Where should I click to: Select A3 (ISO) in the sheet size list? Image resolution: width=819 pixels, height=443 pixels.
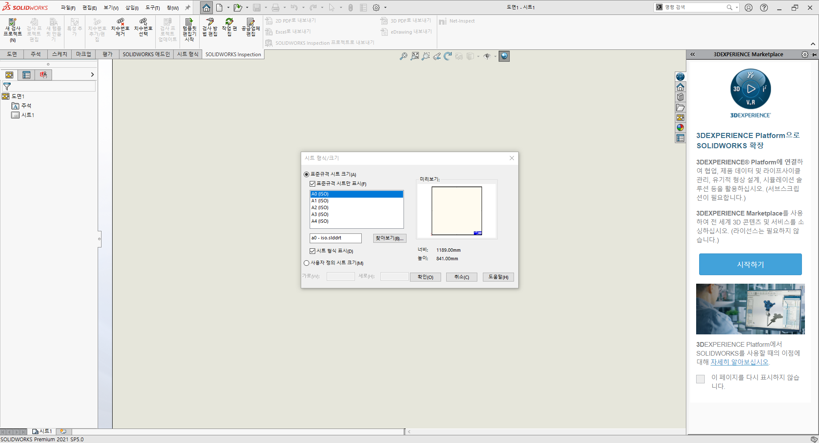357,214
